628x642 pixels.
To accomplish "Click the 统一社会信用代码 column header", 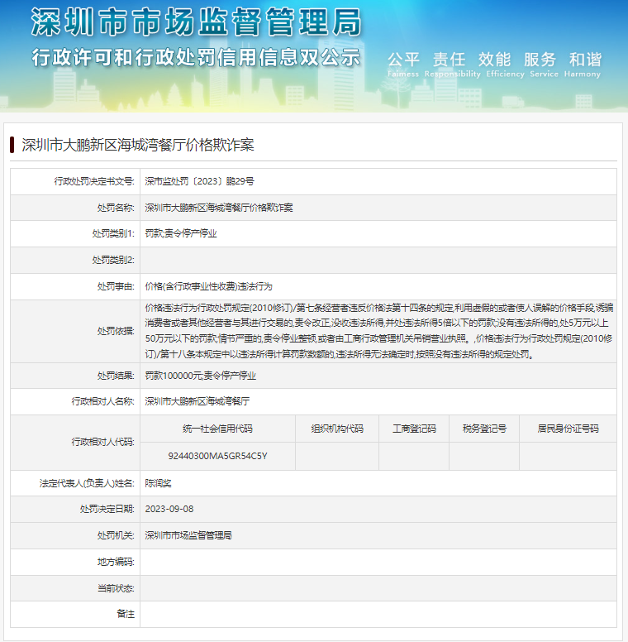I will coord(217,429).
